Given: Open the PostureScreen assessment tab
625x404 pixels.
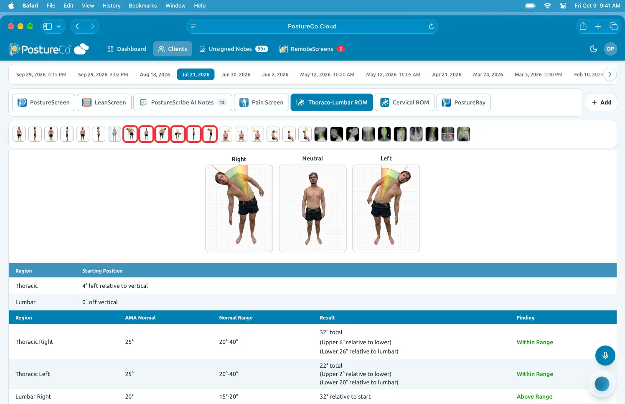Looking at the screenshot, I should click(44, 102).
